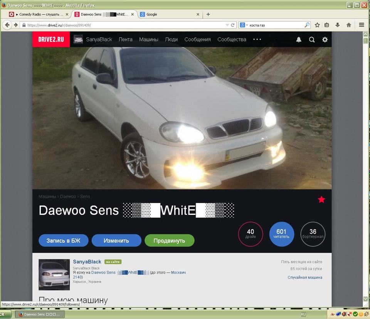The width and height of the screenshot is (370, 319).
Task: Open notifications bell icon
Action: click(x=299, y=39)
